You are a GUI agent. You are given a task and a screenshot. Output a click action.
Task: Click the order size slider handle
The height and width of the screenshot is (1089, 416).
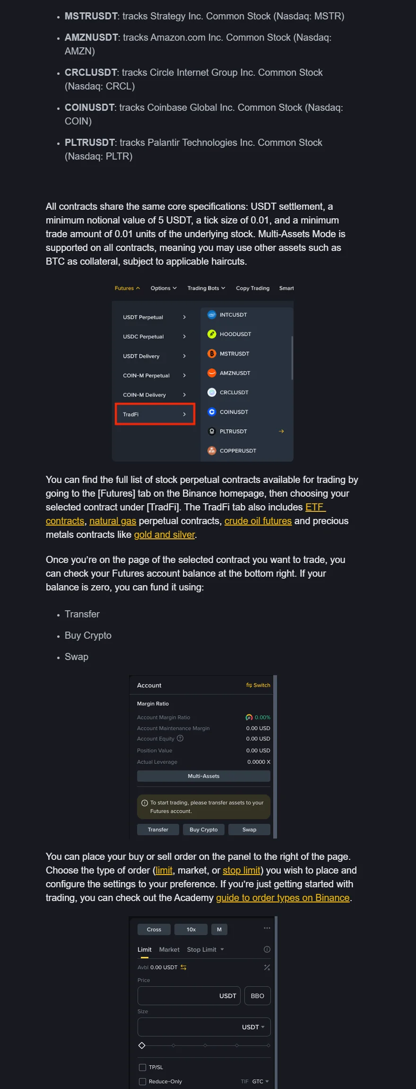point(142,1045)
